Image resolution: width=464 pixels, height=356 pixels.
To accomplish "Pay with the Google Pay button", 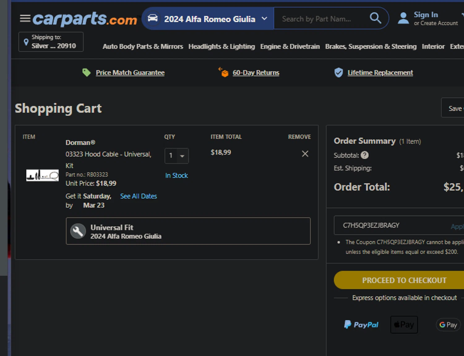I will click(x=448, y=325).
